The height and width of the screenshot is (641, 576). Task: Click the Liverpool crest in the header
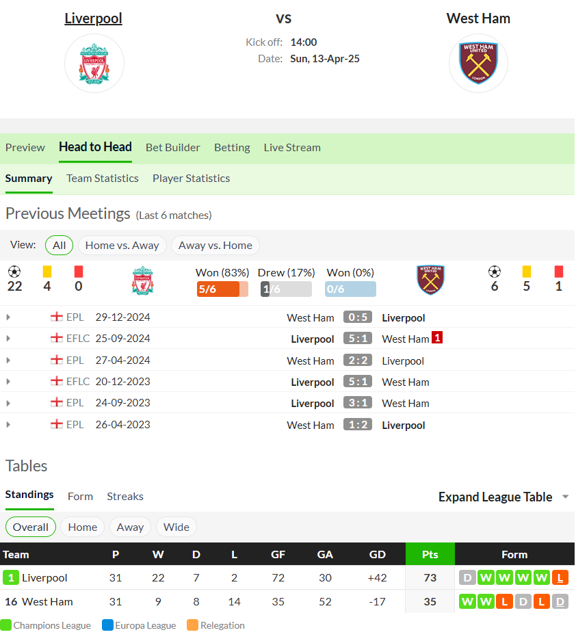[94, 64]
